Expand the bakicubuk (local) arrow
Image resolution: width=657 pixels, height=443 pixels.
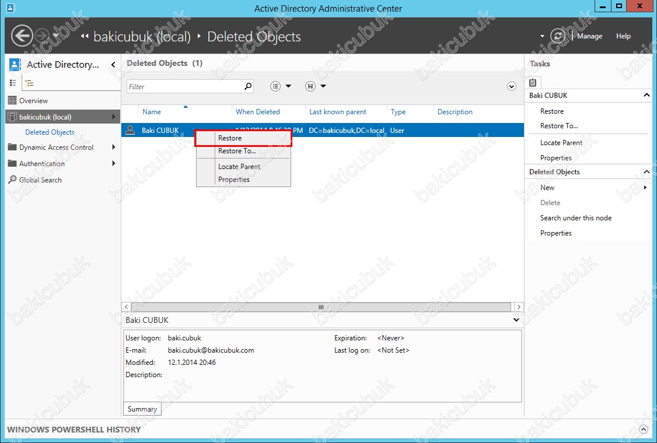114,117
